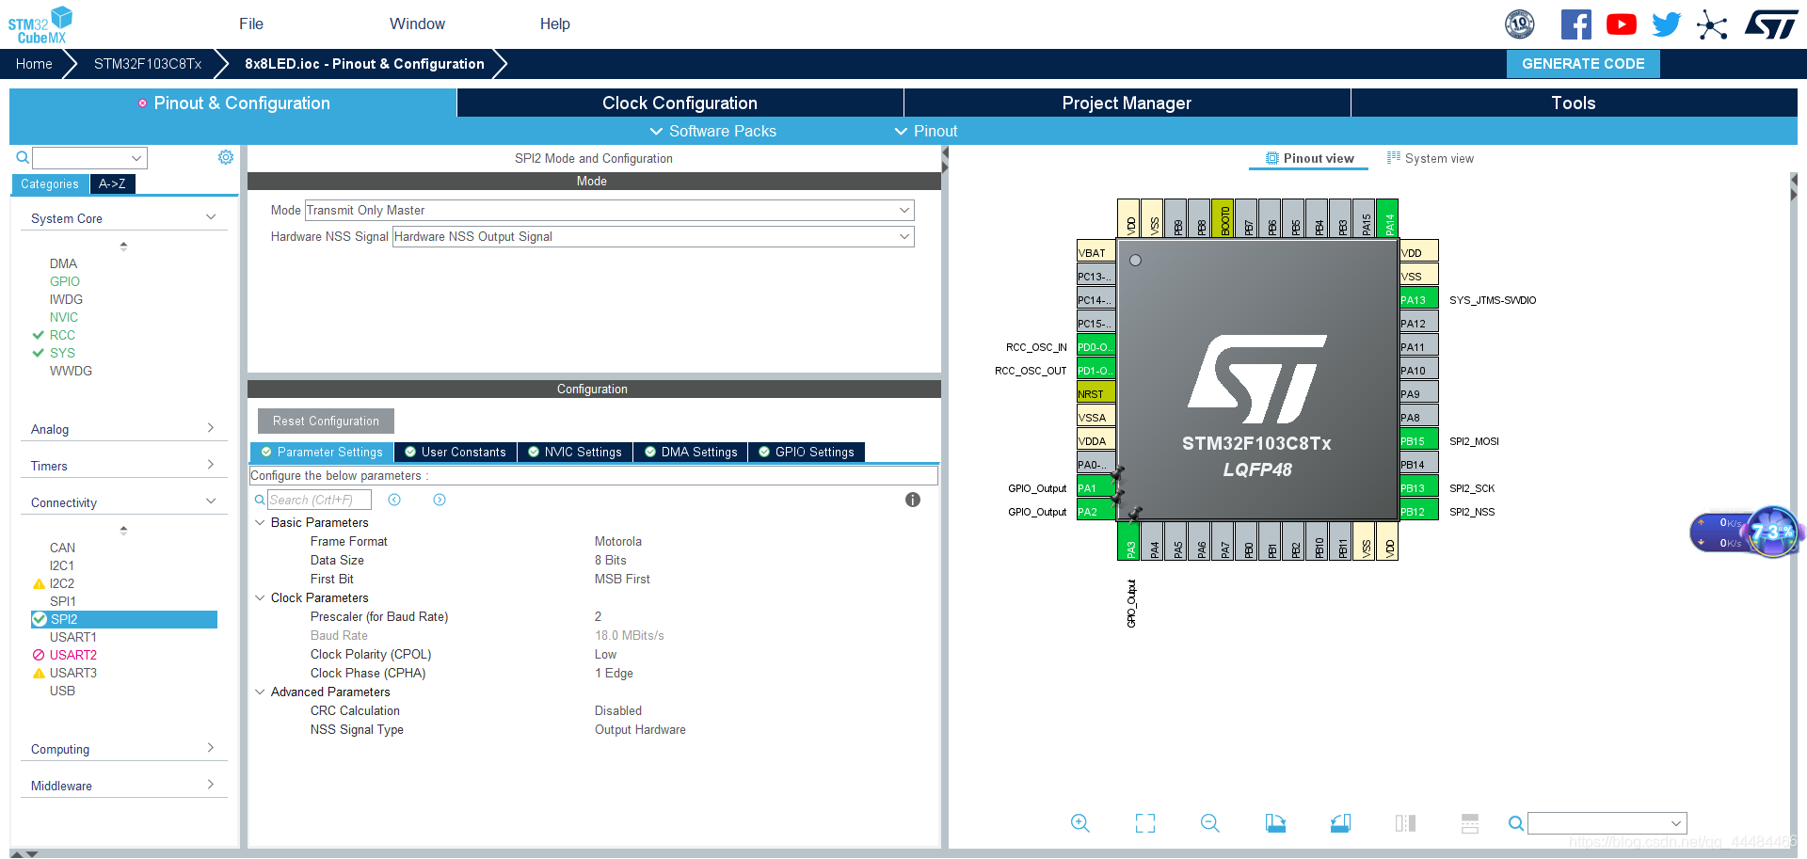Click the Reset Configuration button
This screenshot has width=1807, height=859.
click(326, 421)
